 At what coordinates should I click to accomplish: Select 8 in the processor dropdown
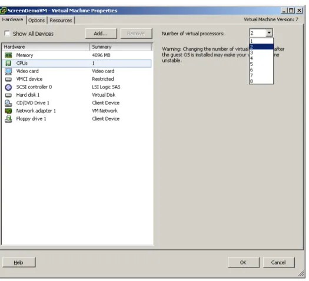(x=261, y=81)
